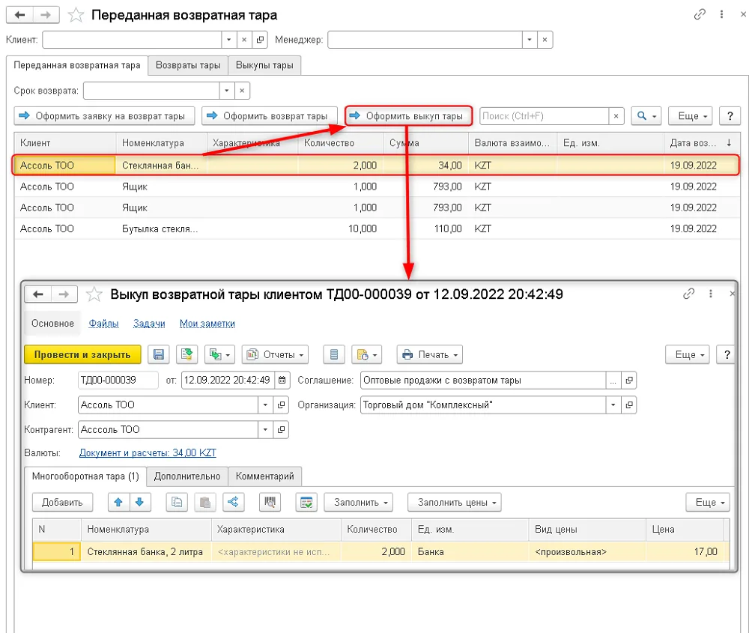Open the Заполнить цены dropdown
The width and height of the screenshot is (749, 633).
[455, 502]
